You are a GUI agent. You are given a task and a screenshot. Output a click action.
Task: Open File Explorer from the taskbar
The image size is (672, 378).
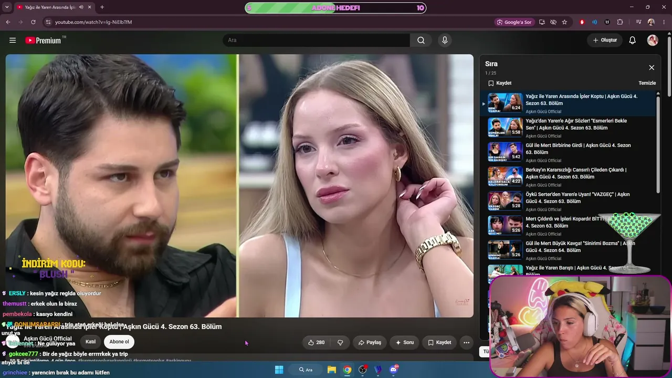click(332, 370)
